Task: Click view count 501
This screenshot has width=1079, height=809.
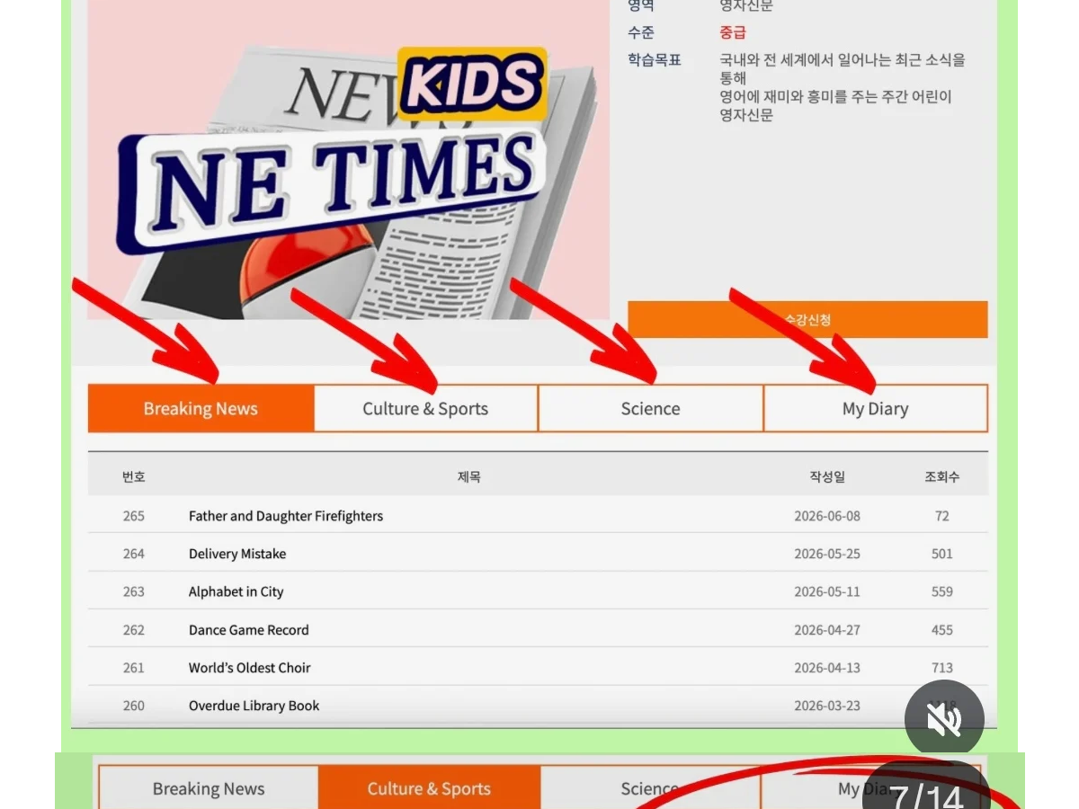Action: 941,554
